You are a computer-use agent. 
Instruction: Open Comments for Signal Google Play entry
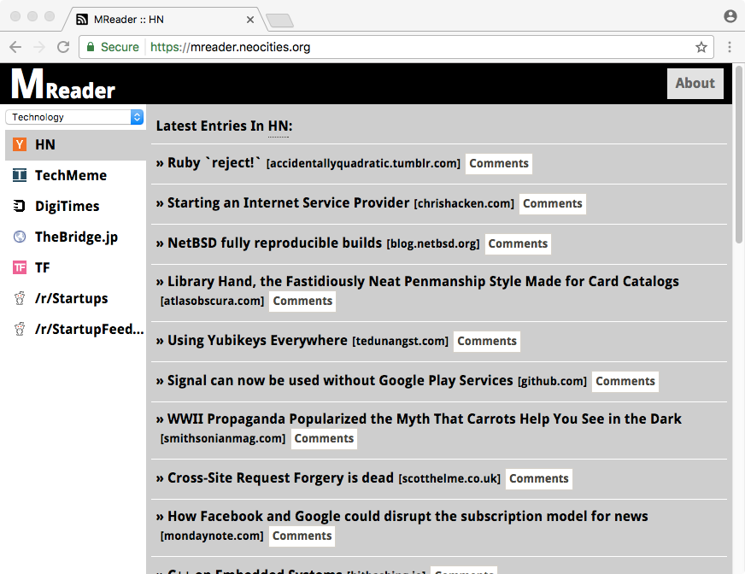[625, 382]
